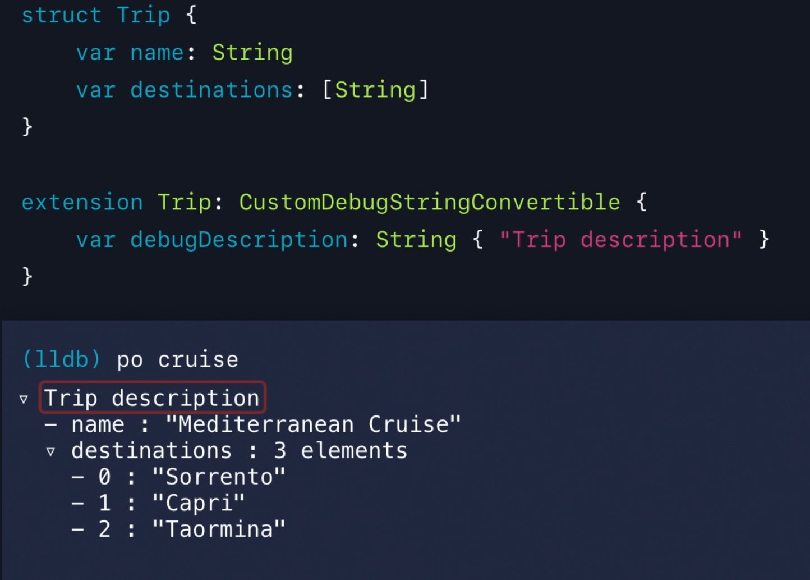Click the Capri element at index 1
Screen dimensions: 810x580
tap(158, 503)
